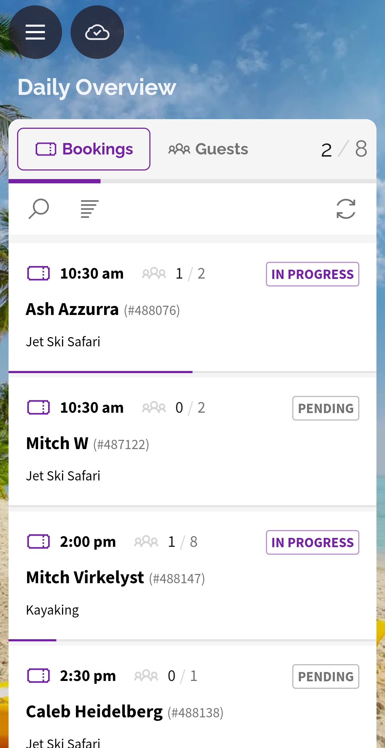Open Mitch Virkelyst booking #488147
The width and height of the screenshot is (385, 748).
click(x=115, y=578)
